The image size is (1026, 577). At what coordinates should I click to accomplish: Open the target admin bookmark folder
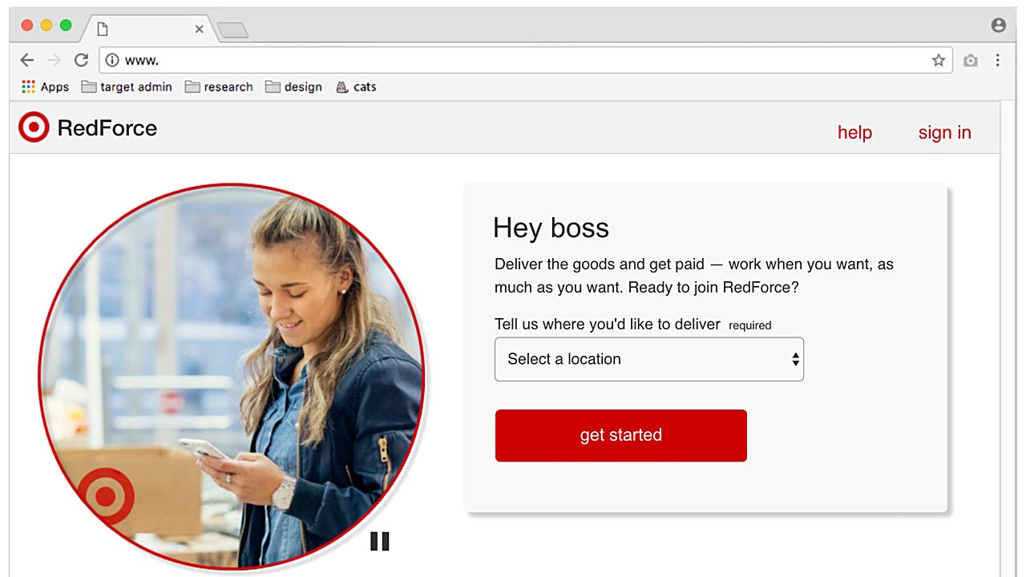pos(127,87)
